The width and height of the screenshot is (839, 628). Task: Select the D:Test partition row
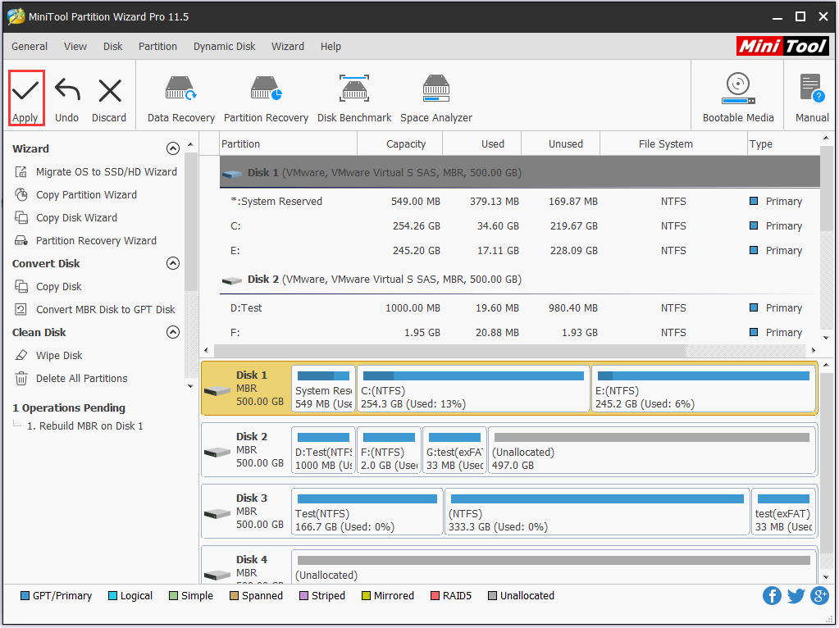tap(520, 307)
